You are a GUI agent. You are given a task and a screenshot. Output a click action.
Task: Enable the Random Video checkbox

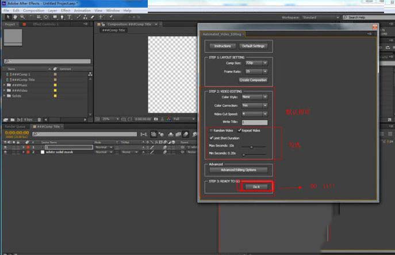212,130
